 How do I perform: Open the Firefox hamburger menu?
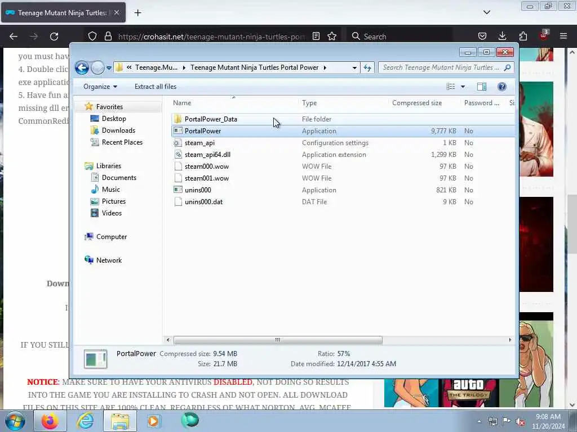563,37
